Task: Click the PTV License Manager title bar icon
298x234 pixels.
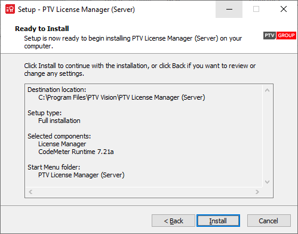Action: (10, 10)
